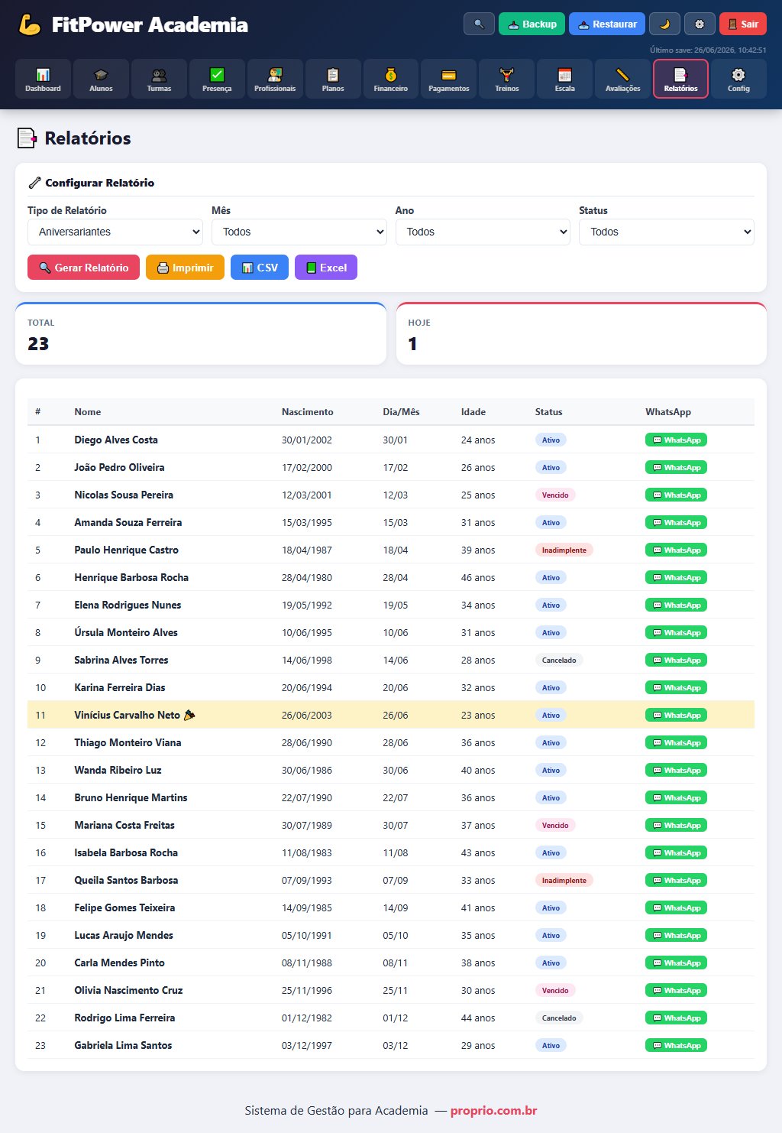The image size is (782, 1133).
Task: Export the report with the Excel button
Action: [326, 268]
